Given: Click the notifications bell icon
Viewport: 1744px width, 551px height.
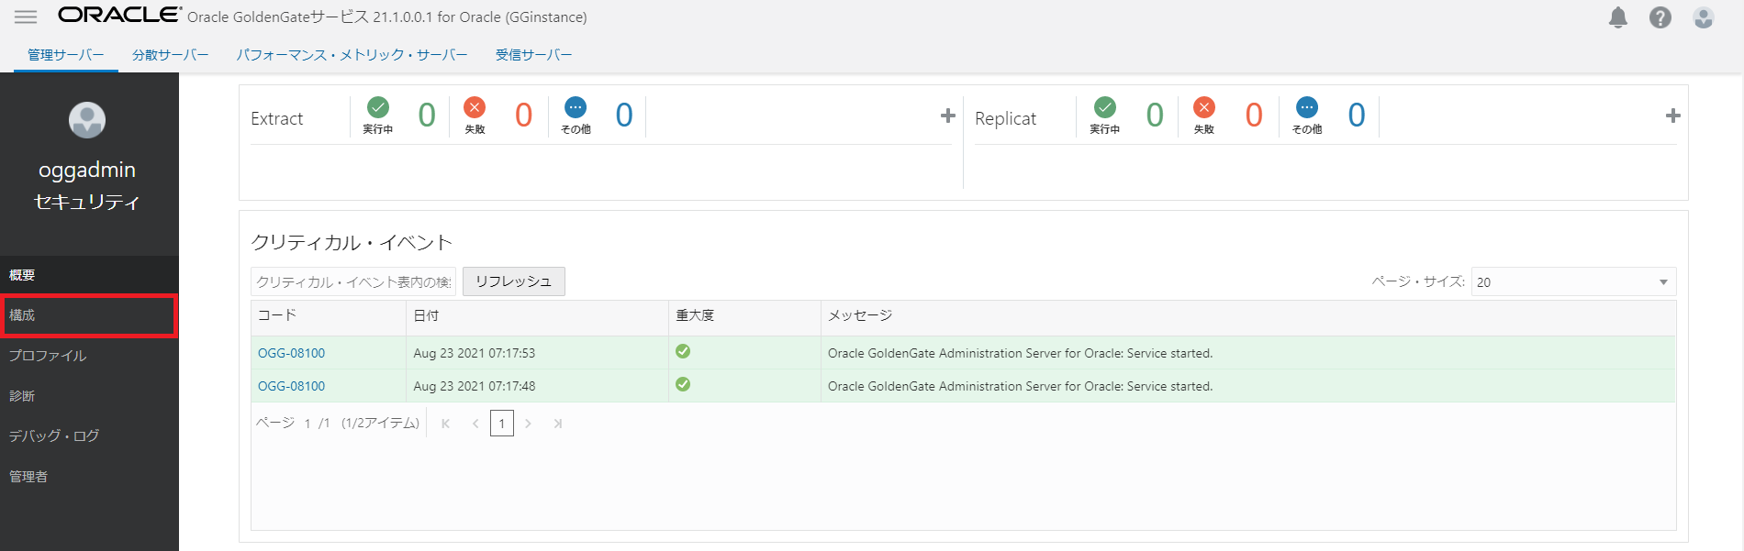Looking at the screenshot, I should pyautogui.click(x=1617, y=17).
